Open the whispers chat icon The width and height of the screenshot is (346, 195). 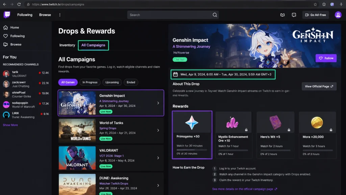[x=294, y=15]
